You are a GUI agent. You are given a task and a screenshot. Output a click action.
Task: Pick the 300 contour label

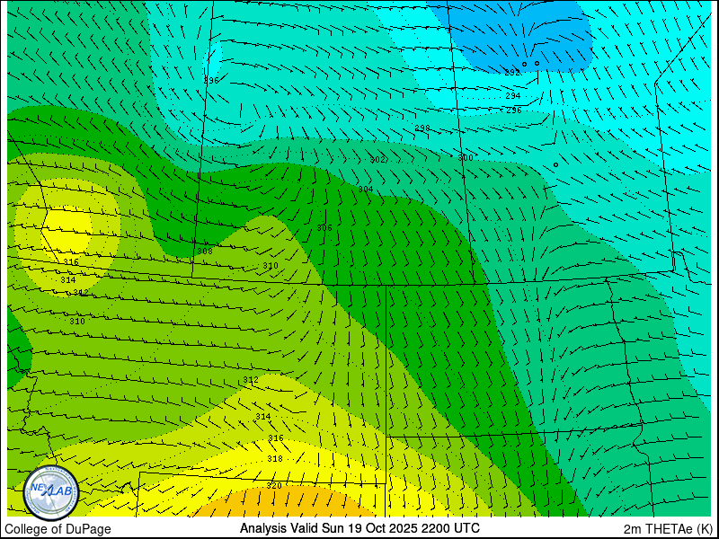point(465,158)
